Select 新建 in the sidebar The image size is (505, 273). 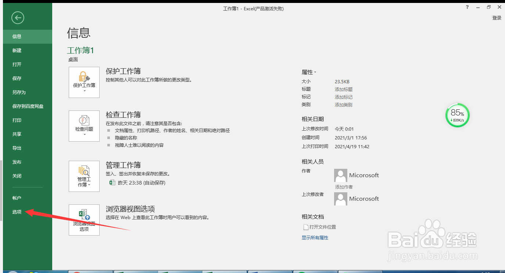coord(28,50)
